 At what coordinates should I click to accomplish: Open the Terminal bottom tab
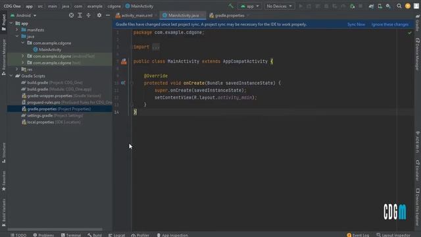tap(71, 235)
